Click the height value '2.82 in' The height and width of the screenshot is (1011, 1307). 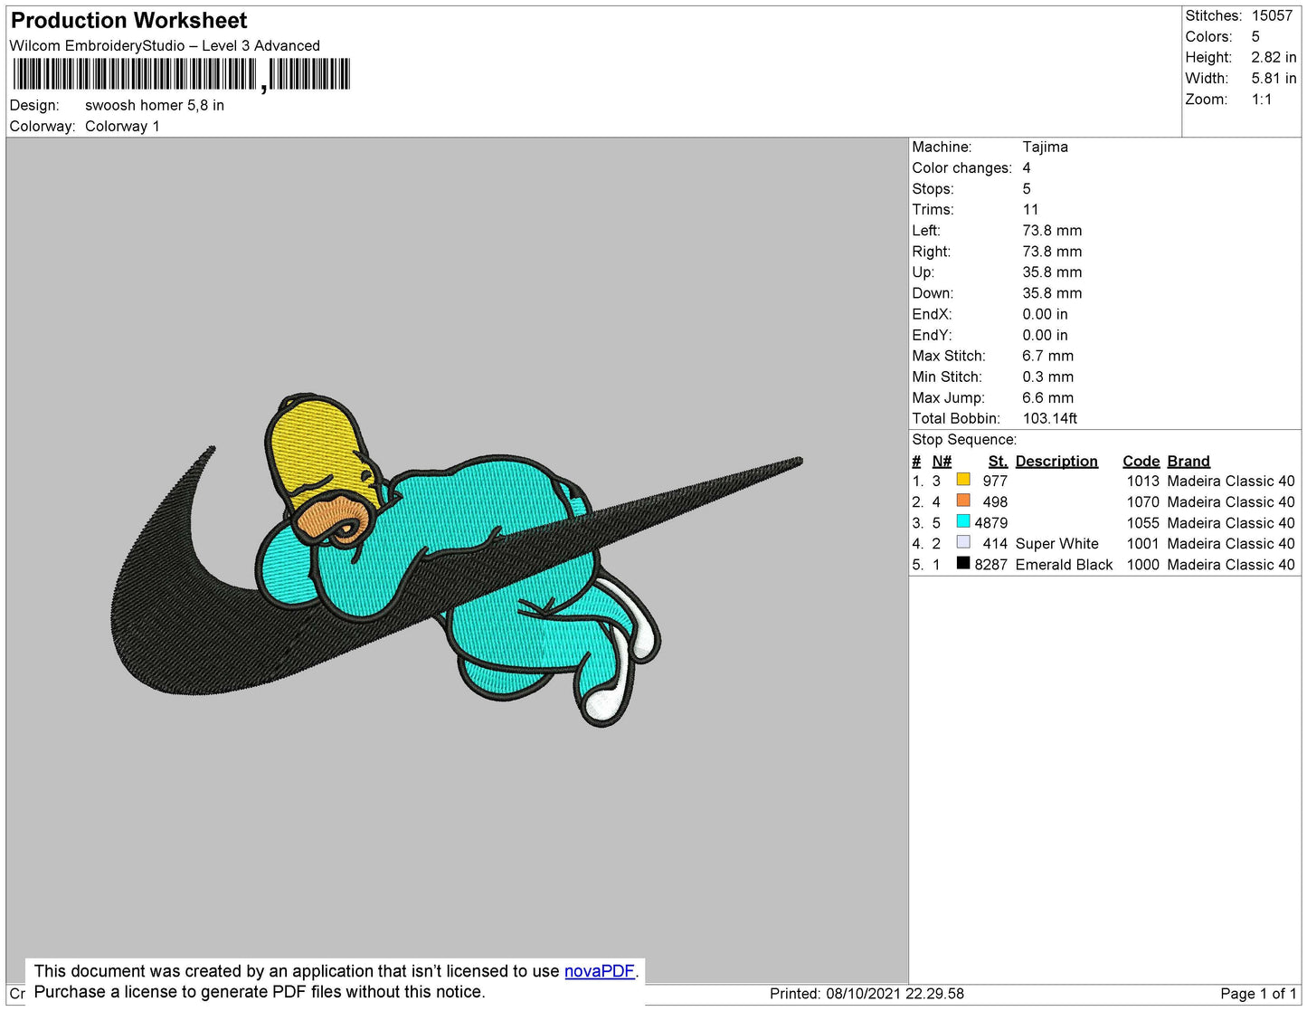[1274, 58]
